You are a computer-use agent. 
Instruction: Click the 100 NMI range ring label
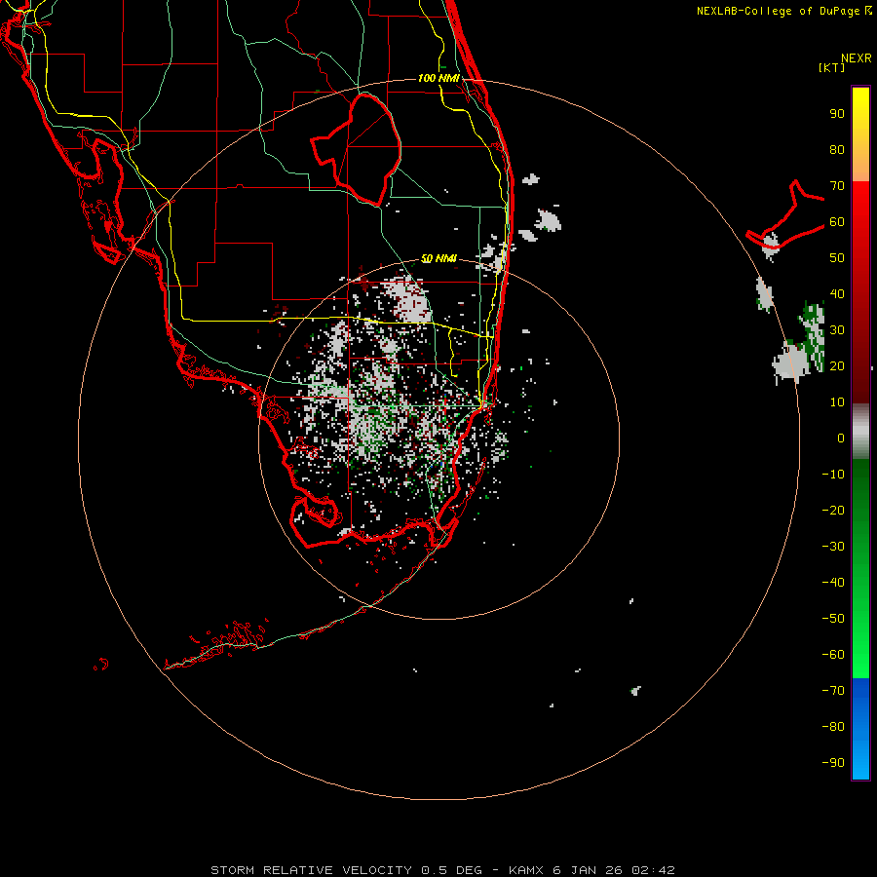coord(438,78)
